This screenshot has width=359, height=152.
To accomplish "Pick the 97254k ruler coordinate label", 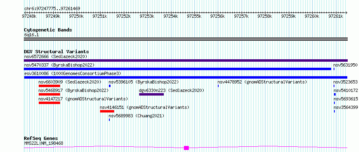I will point(170,16).
